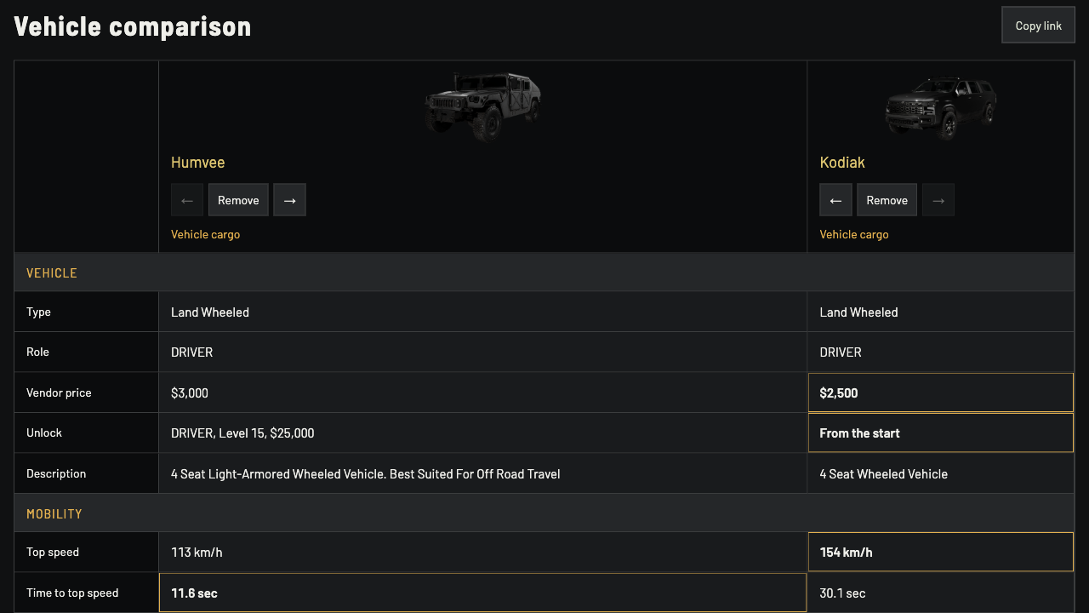Click Kodiak unlock value From the start
The width and height of the screenshot is (1089, 613).
point(859,433)
